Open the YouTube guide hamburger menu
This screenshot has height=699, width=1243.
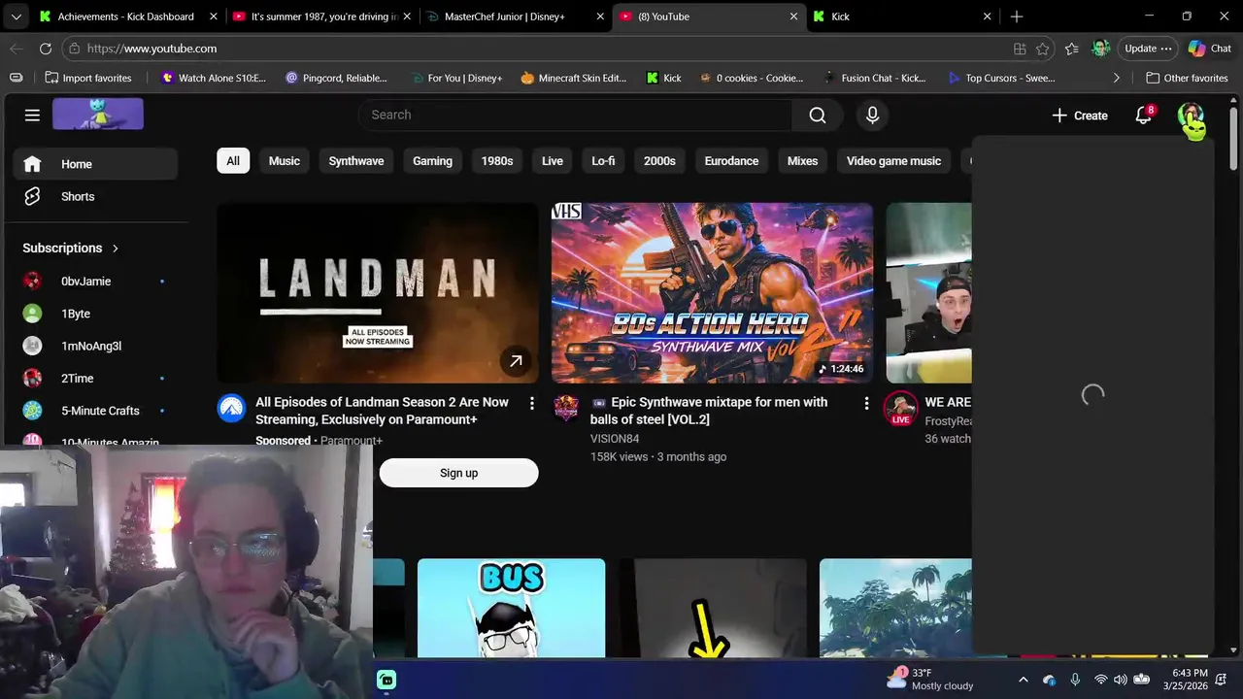coord(32,115)
